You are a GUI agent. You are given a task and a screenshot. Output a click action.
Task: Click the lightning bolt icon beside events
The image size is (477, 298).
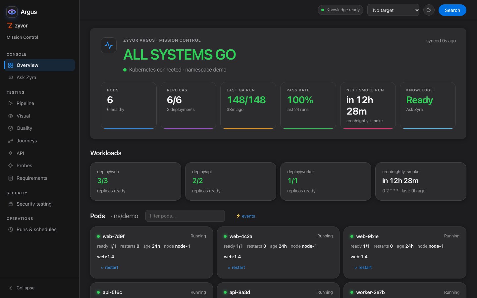(238, 216)
